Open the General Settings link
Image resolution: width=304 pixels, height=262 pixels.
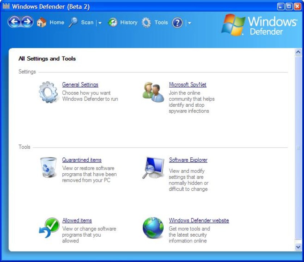(80, 85)
